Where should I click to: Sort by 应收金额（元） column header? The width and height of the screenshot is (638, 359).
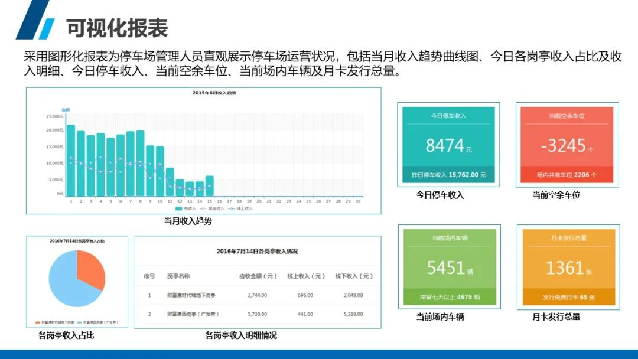click(x=258, y=276)
